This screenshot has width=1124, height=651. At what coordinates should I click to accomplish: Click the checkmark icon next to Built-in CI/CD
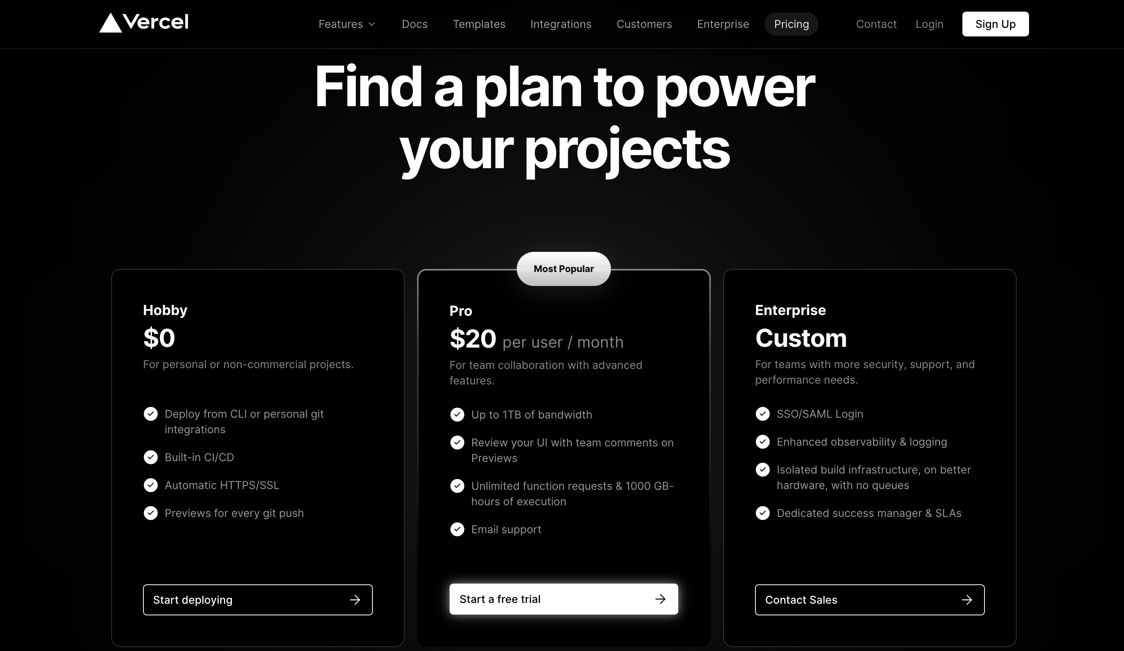[x=150, y=457]
